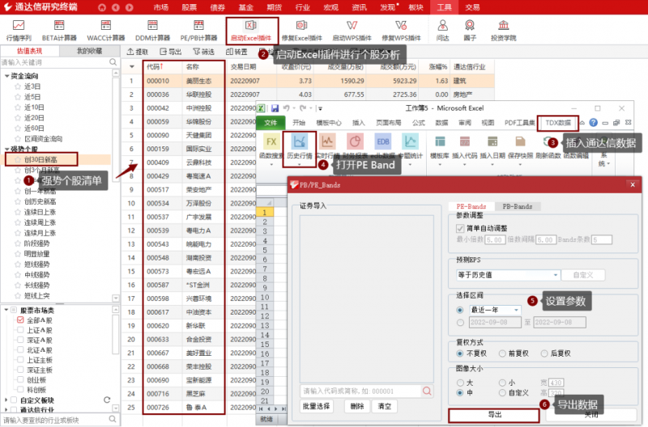Expand the 通达信行业 tree group
The width and height of the screenshot is (648, 427).
point(6,410)
